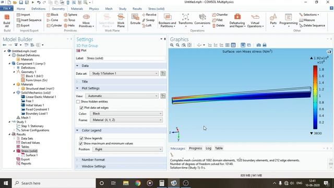Toggle Show hidden entities checkbox
Viewport: 334px width, 188px height.
[x=78, y=102]
